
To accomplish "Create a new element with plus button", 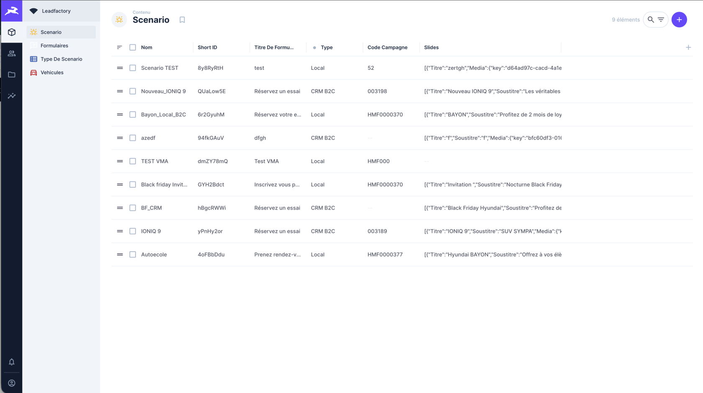I will [x=679, y=20].
